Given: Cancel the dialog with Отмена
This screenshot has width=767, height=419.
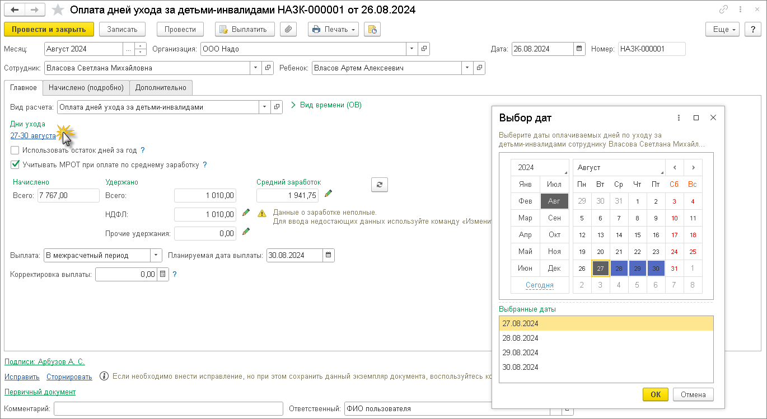Looking at the screenshot, I should (x=693, y=394).
